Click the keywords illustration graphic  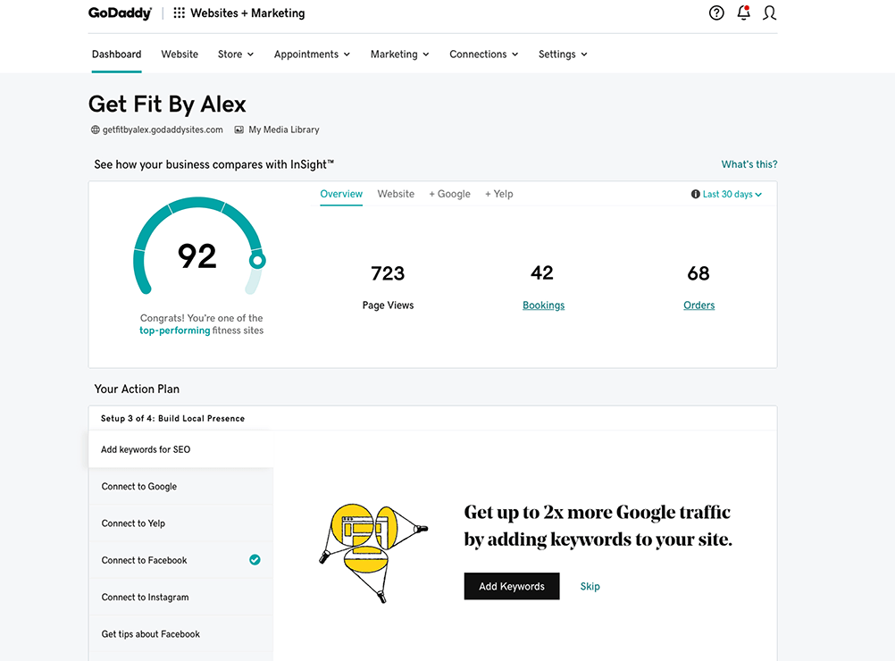coord(373,553)
